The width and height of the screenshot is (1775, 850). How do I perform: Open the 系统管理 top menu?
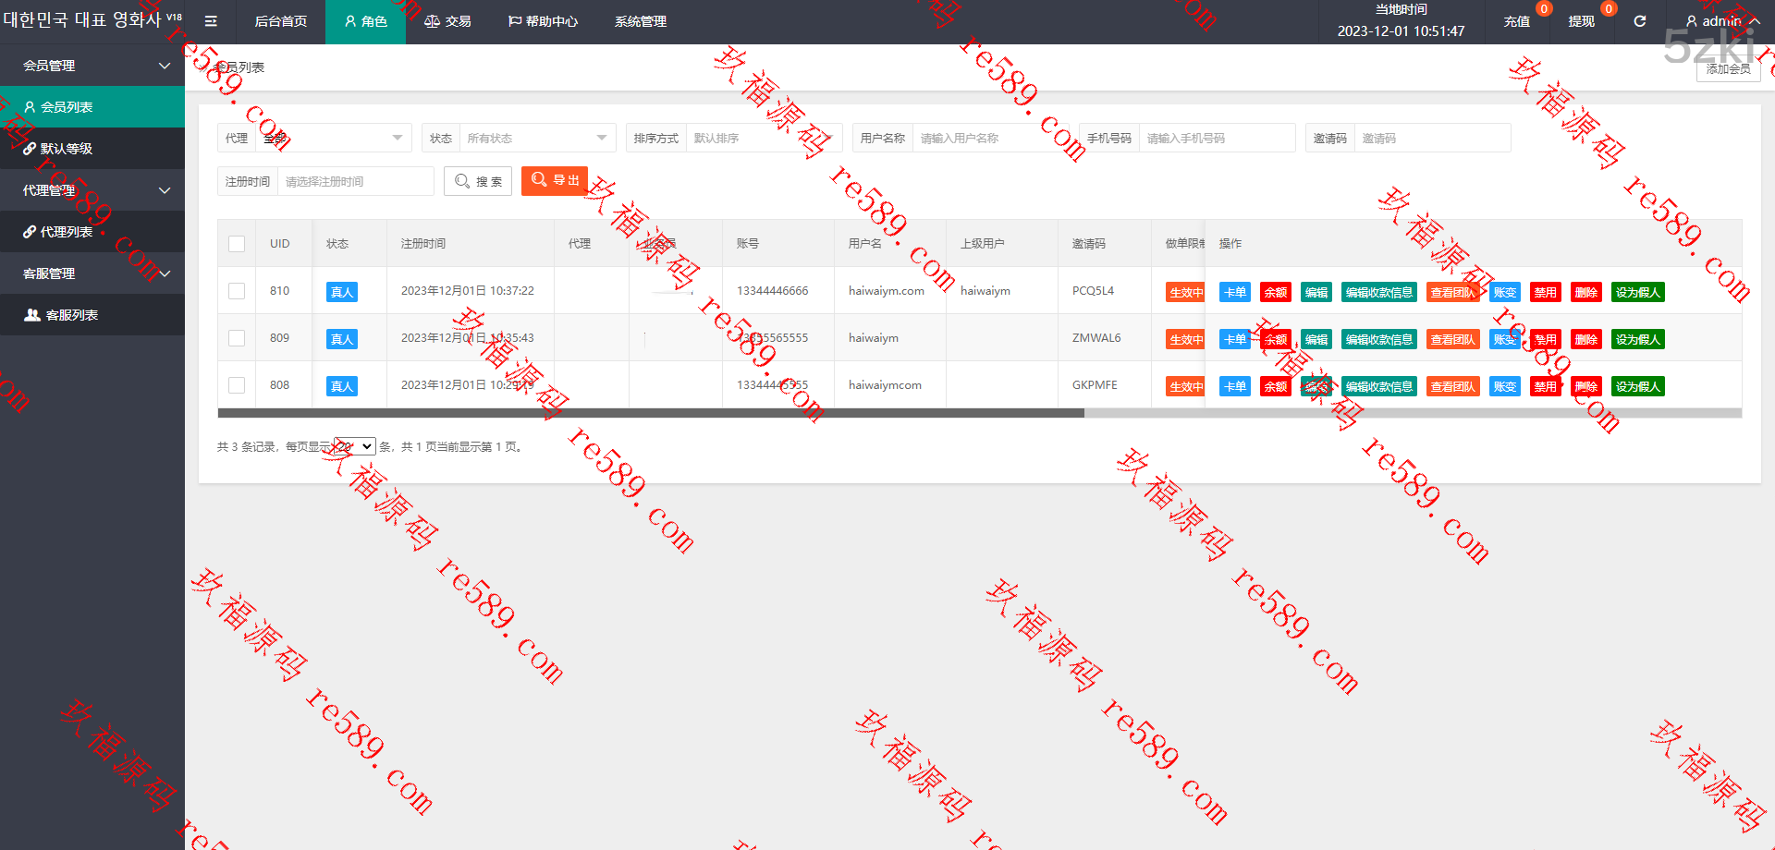pyautogui.click(x=640, y=21)
